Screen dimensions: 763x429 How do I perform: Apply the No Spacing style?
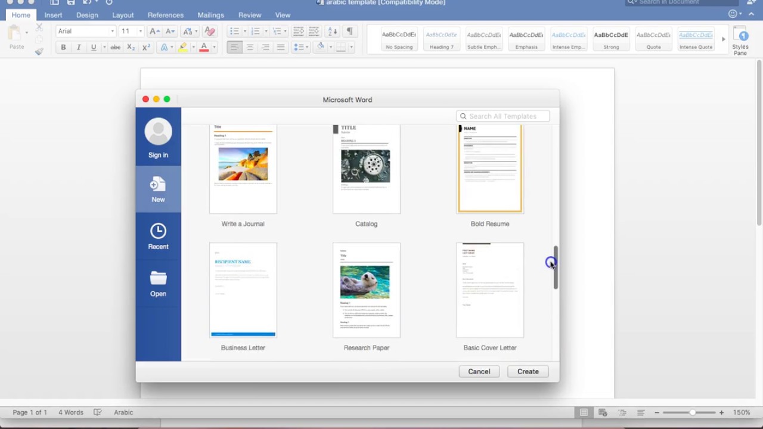[399, 39]
